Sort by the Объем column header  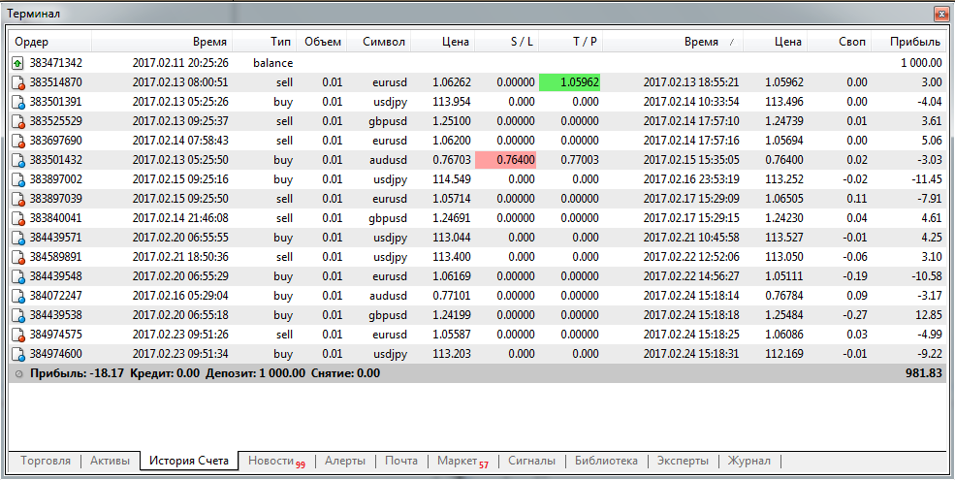click(x=322, y=42)
